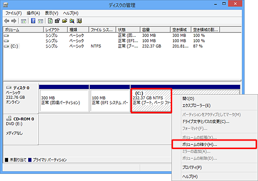Open the 表示(V) menu
Screen dimensions: 258x181
click(52, 13)
